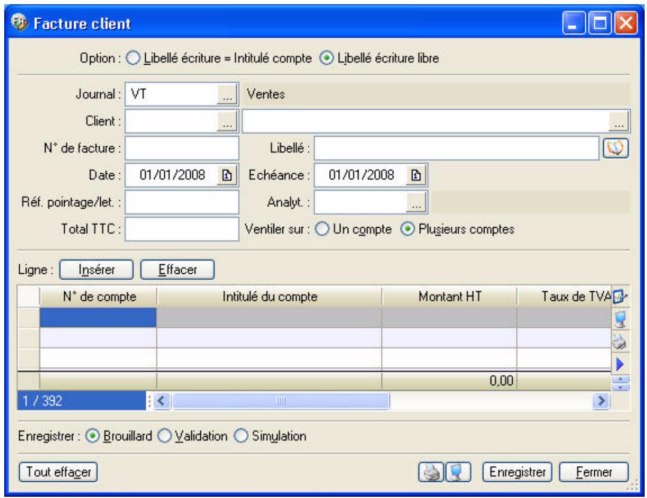Click the grid up/down stepper
The image size is (647, 498).
(621, 383)
